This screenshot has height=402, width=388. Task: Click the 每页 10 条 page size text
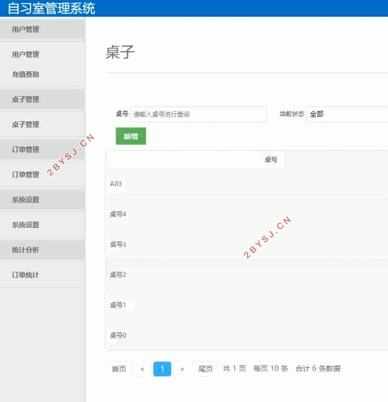pos(270,368)
